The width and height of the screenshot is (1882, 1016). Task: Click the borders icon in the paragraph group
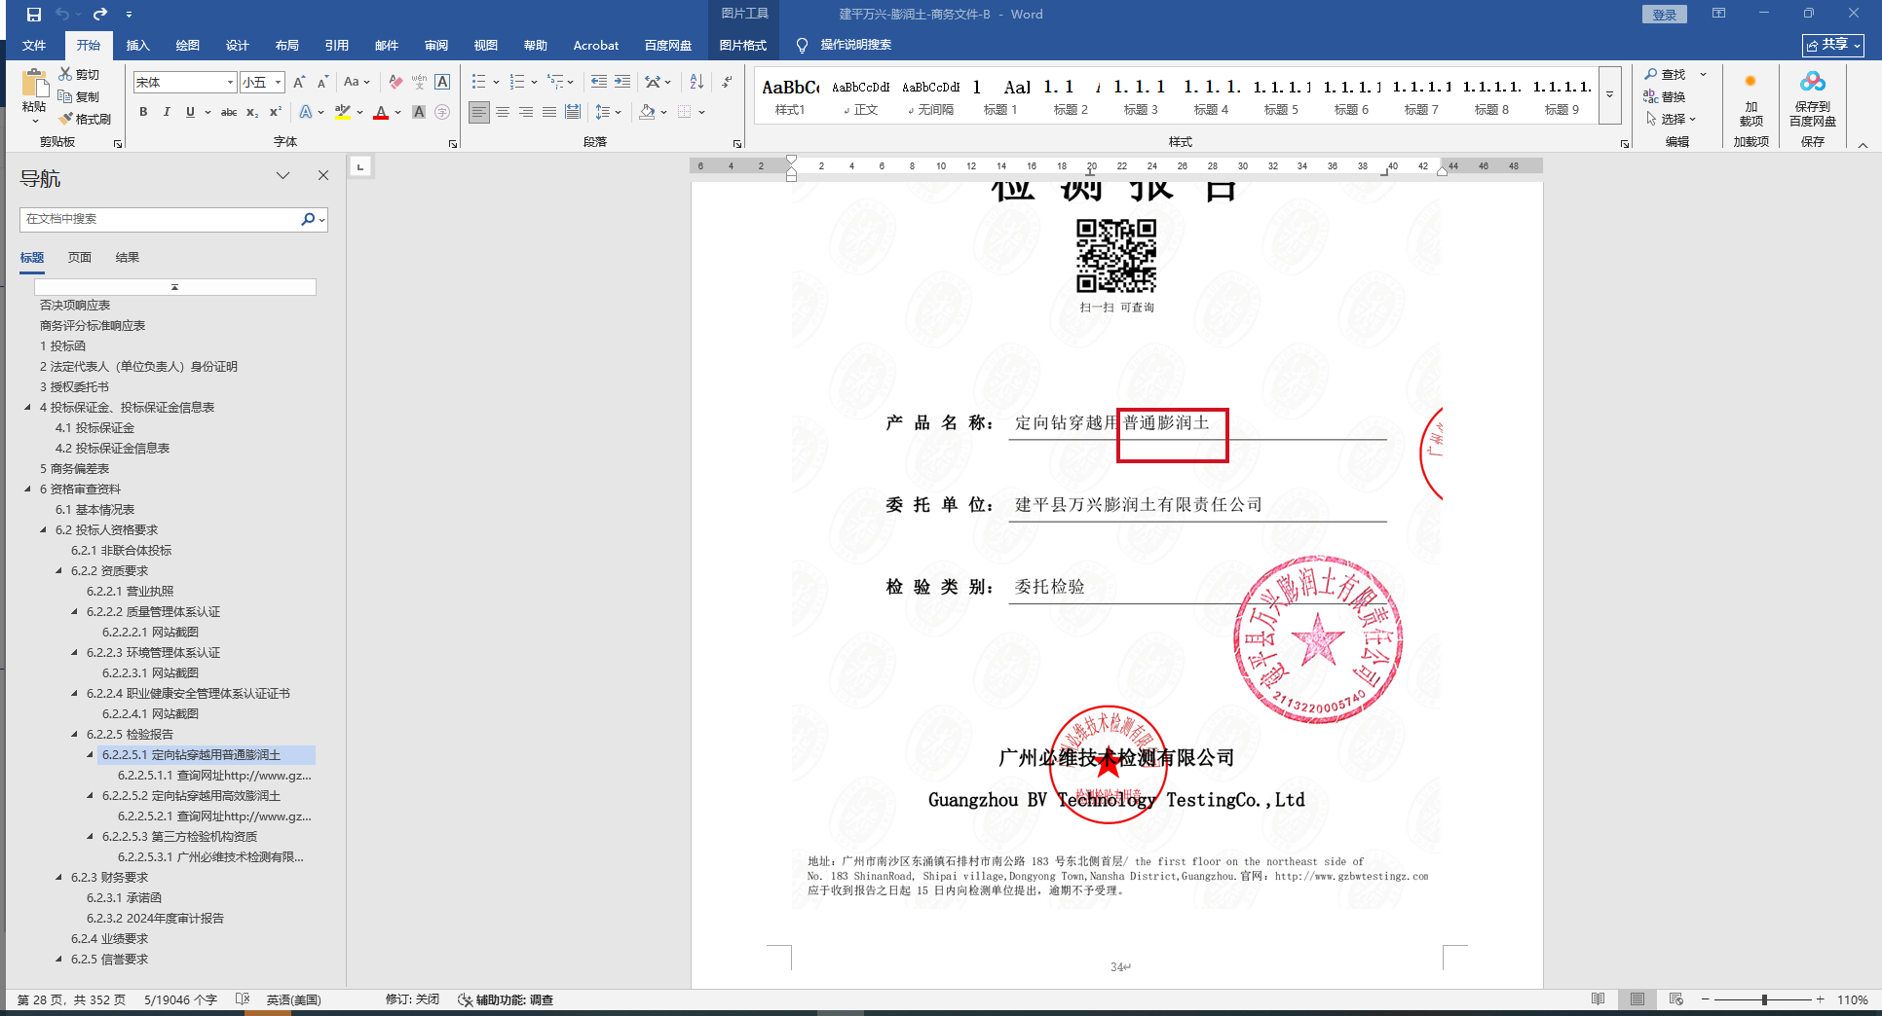tap(685, 112)
